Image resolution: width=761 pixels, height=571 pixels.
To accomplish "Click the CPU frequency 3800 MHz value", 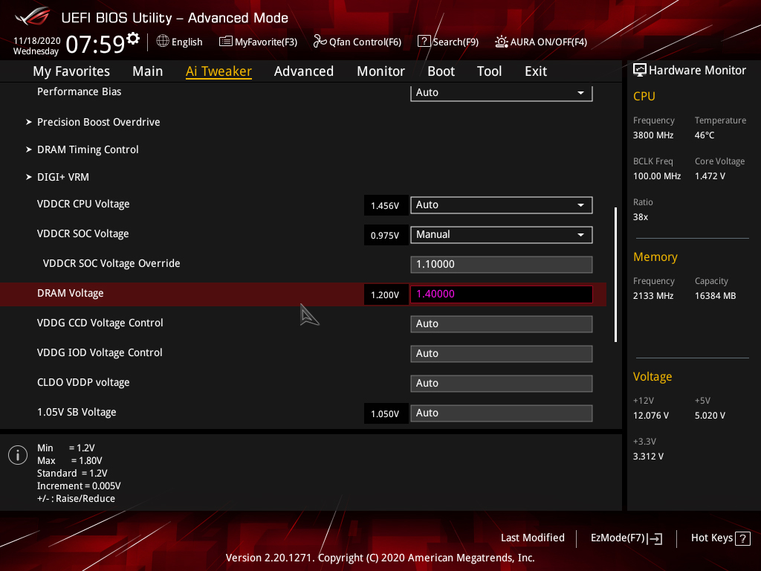I will coord(653,135).
